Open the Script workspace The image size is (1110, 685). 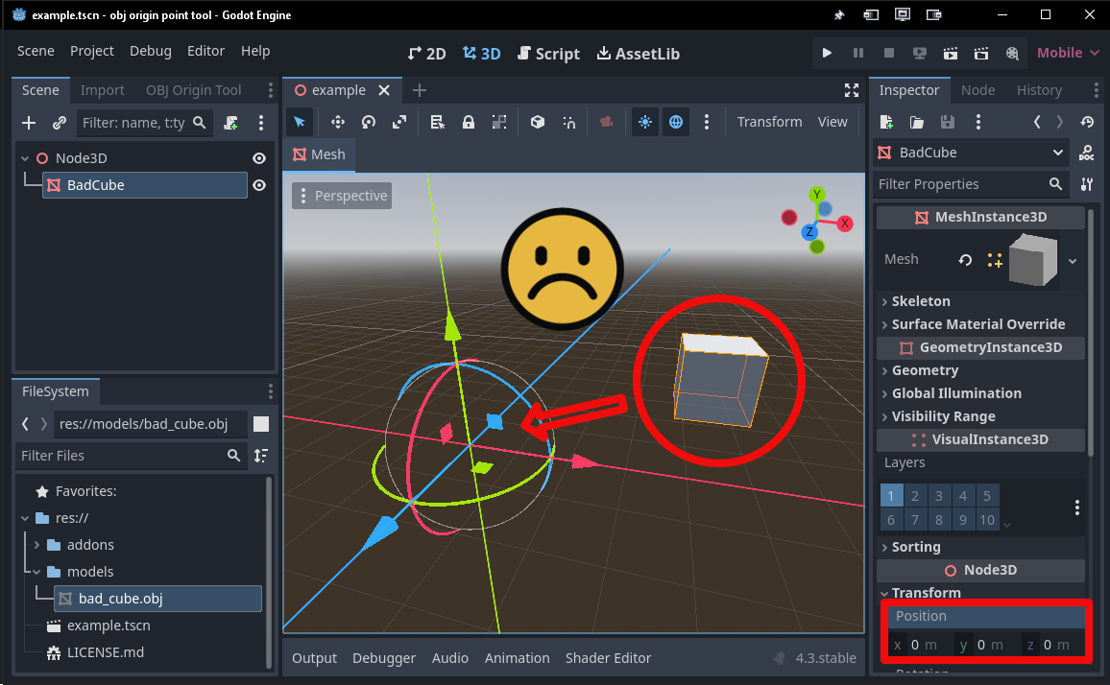[x=548, y=54]
